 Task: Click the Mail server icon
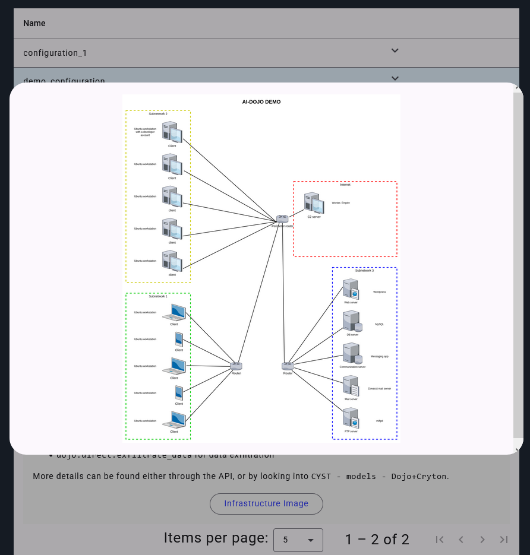(351, 386)
